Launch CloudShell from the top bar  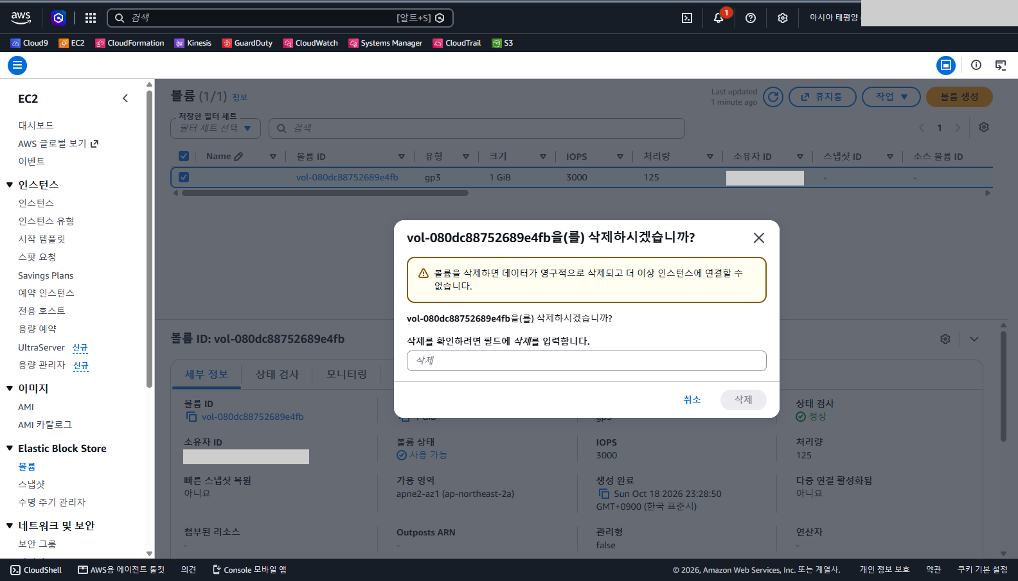687,18
